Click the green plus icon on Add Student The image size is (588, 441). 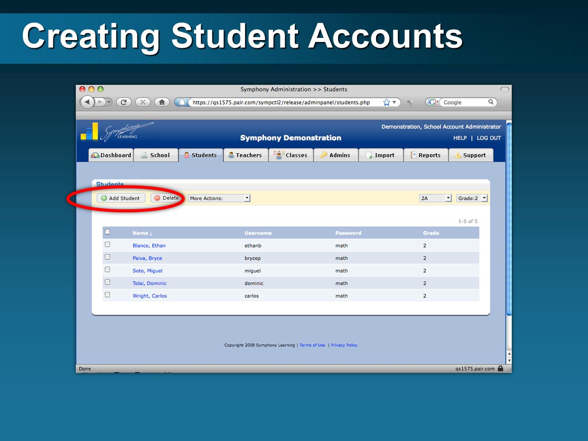click(104, 198)
